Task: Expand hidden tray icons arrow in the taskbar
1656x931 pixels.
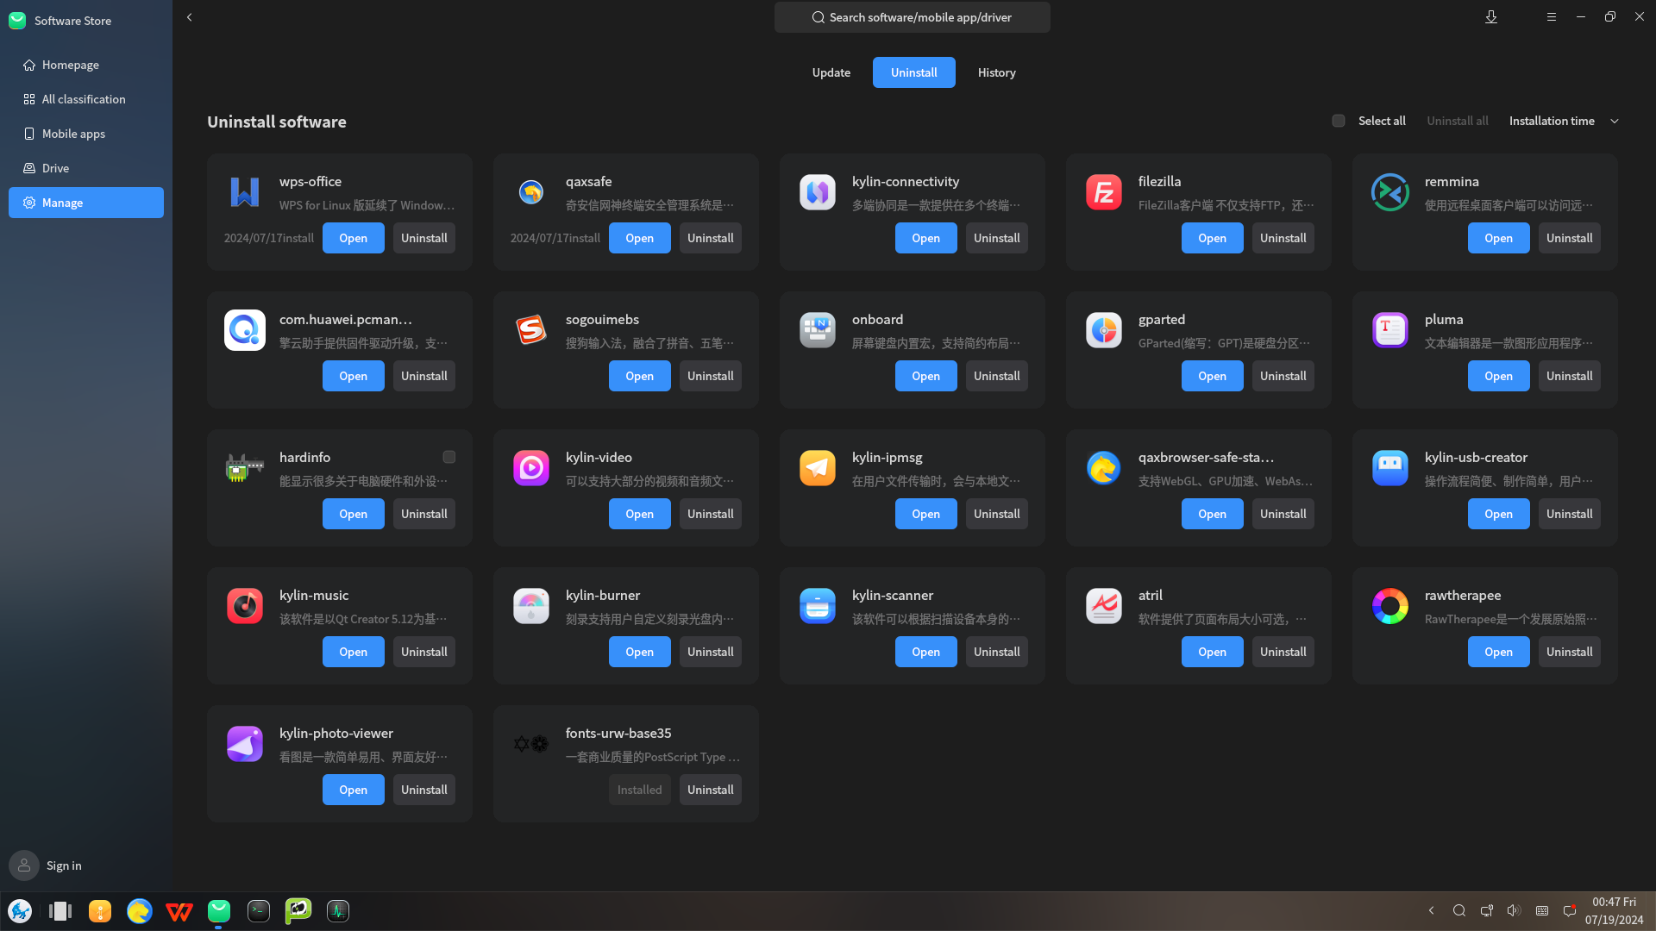Action: point(1431,910)
